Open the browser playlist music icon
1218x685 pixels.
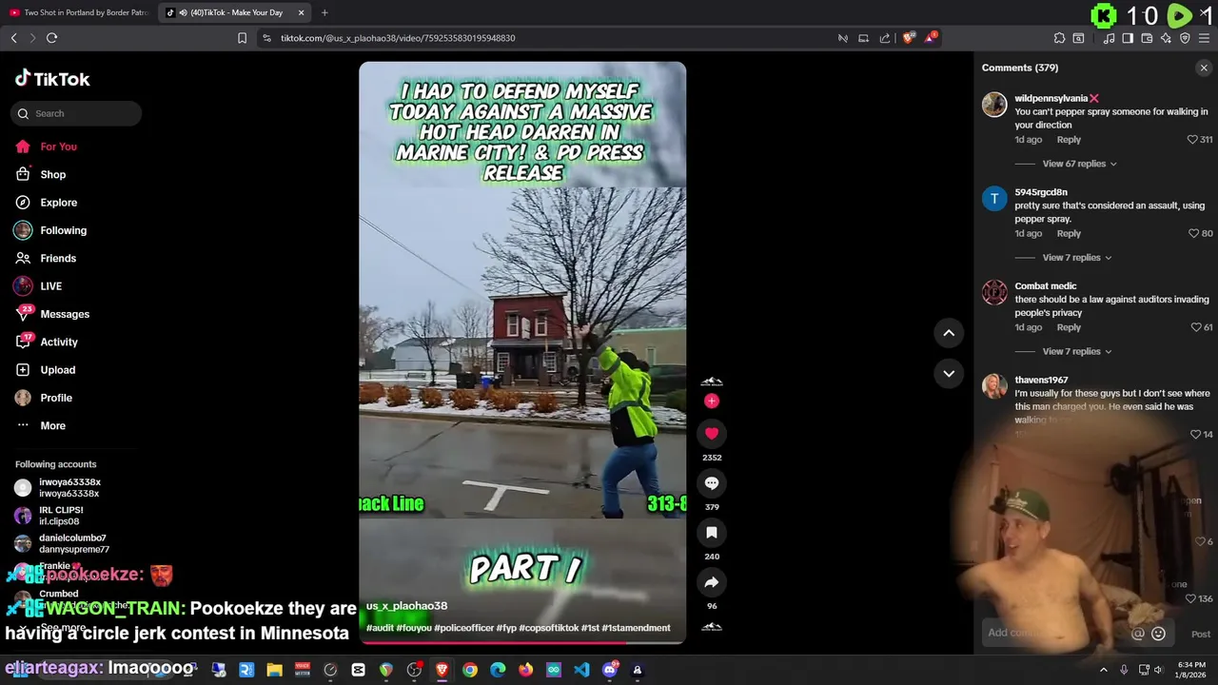pyautogui.click(x=1109, y=38)
